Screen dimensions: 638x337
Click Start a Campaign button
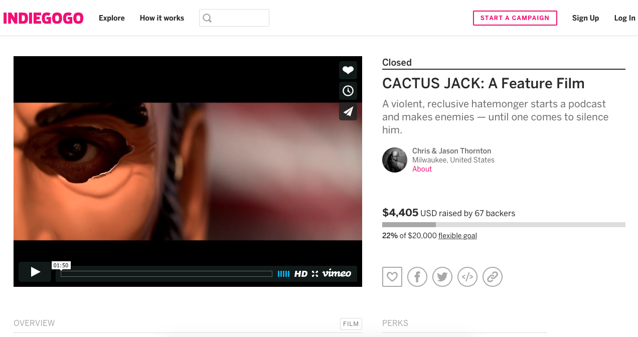tap(515, 18)
